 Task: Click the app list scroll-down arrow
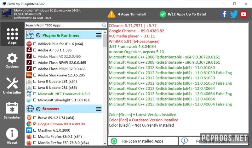pyautogui.click(x=105, y=143)
